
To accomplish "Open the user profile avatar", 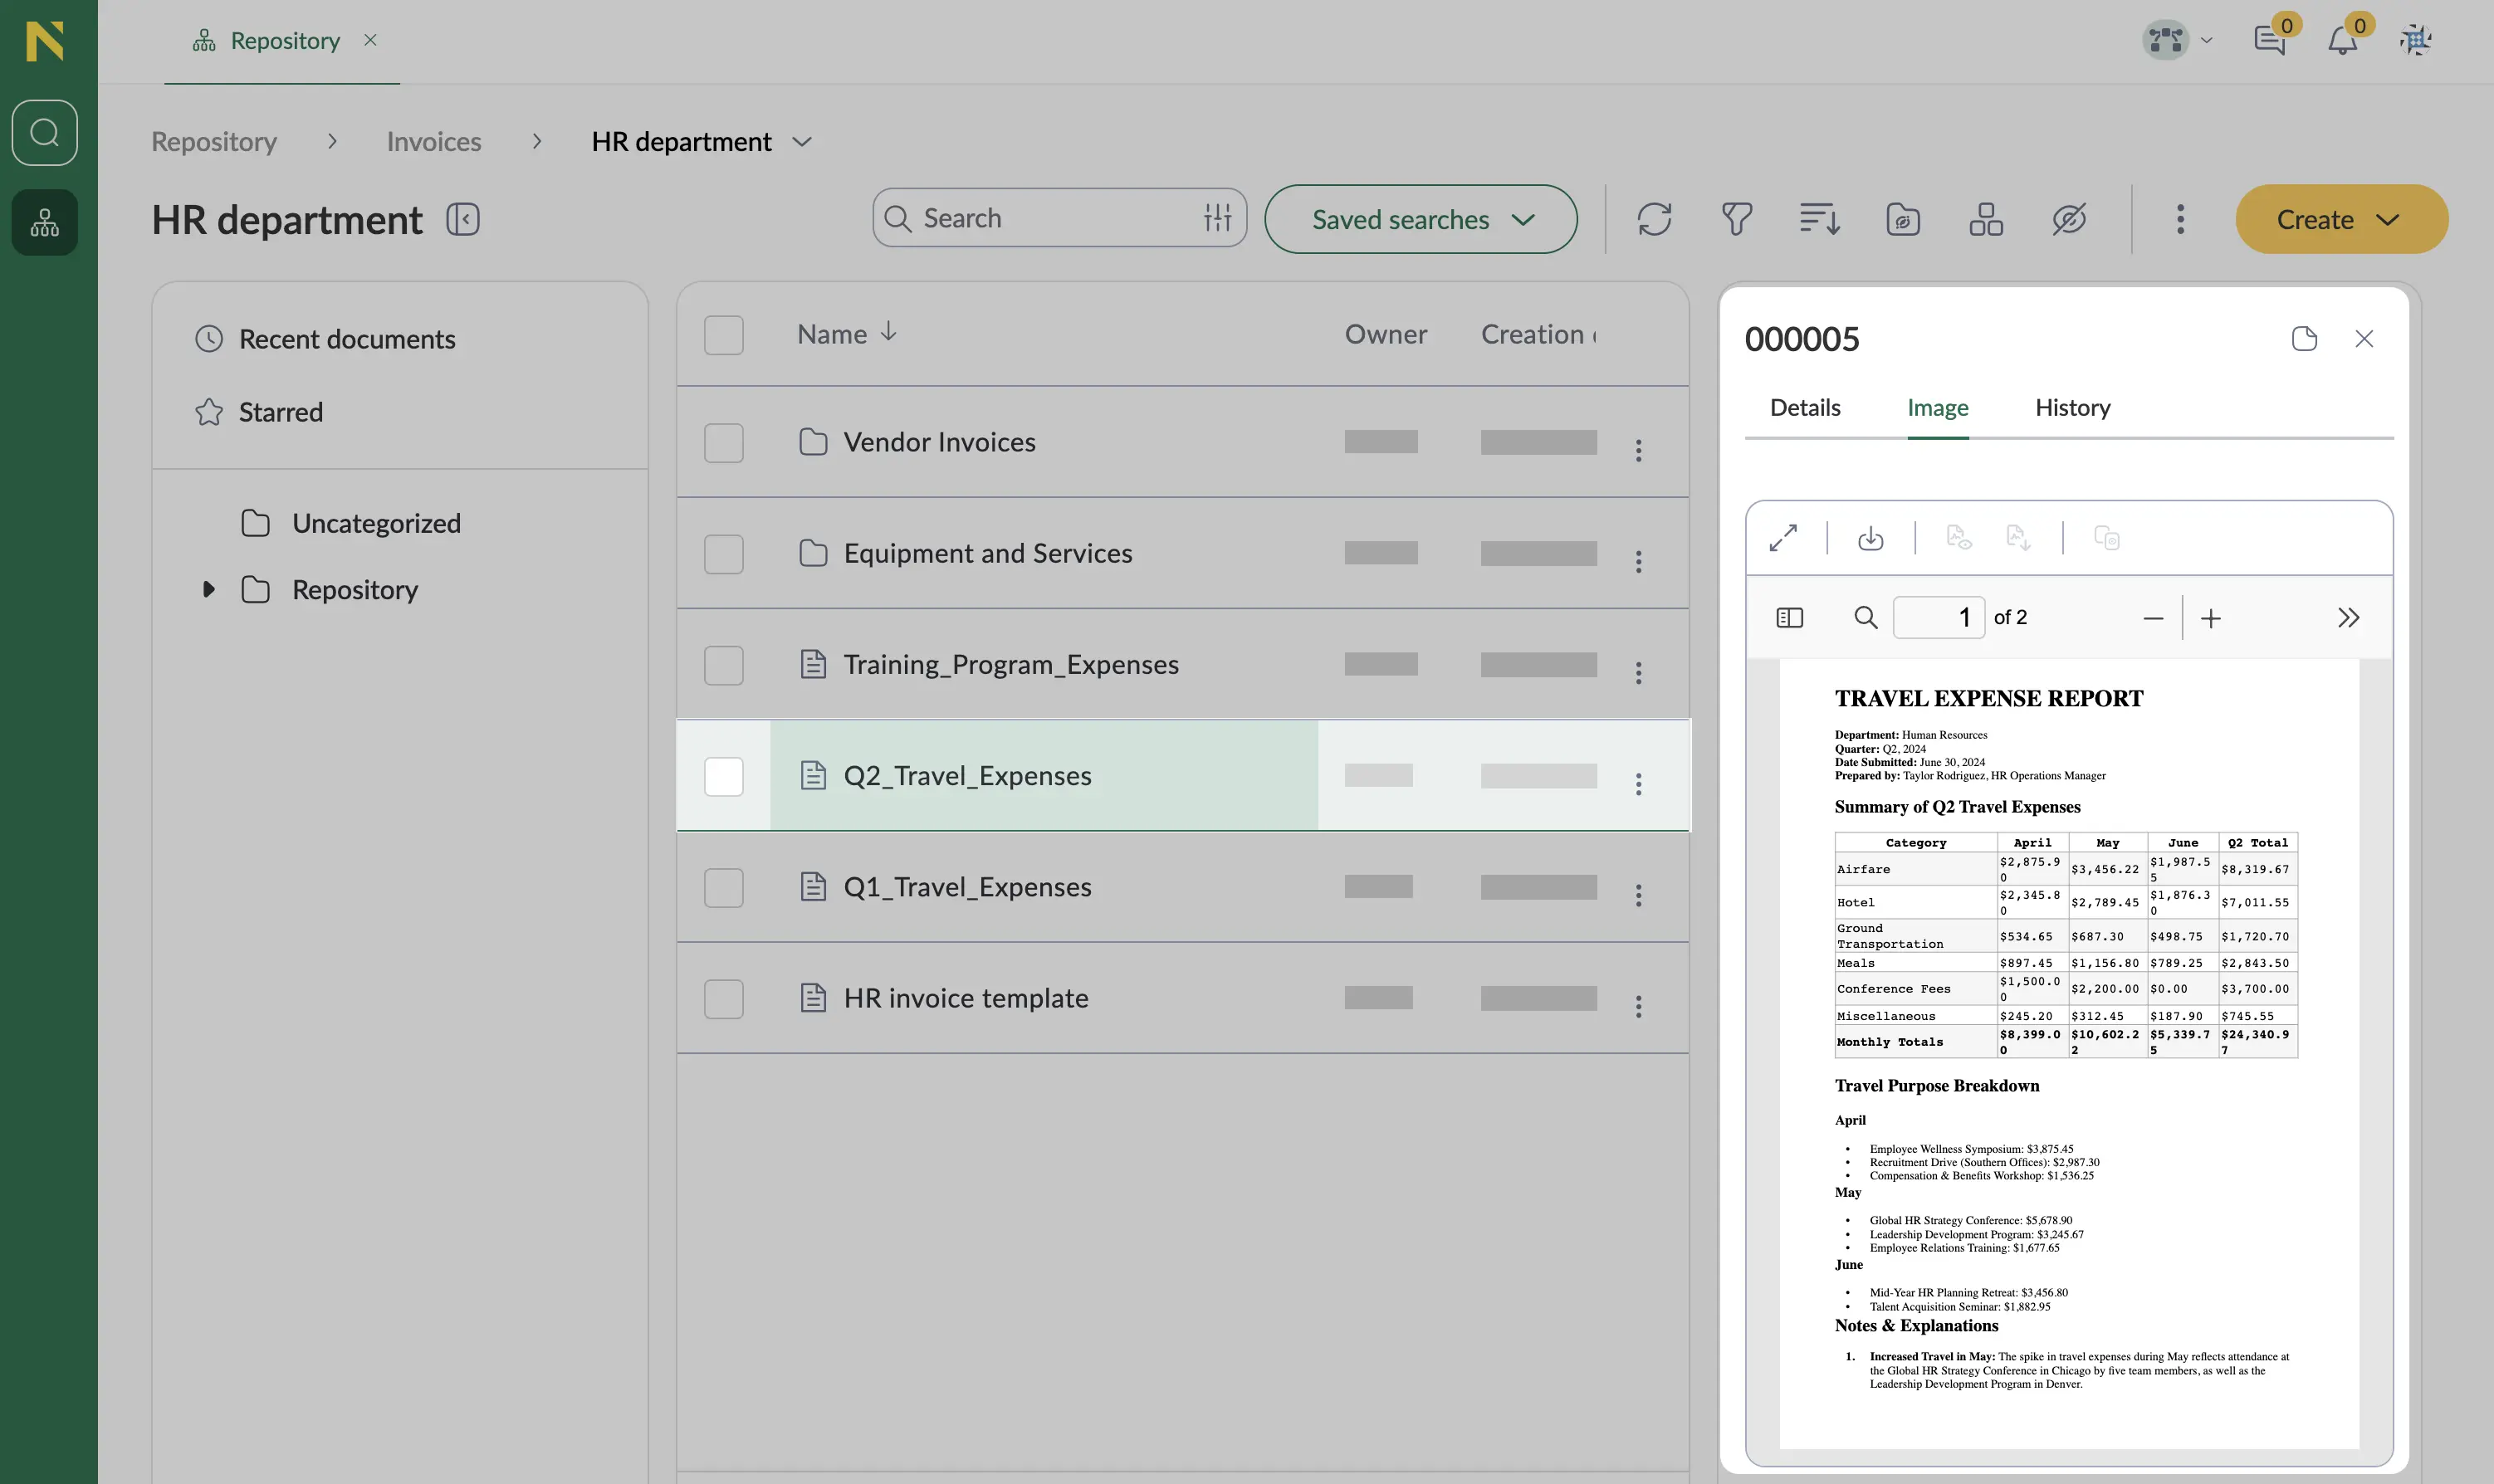I will click(2416, 40).
